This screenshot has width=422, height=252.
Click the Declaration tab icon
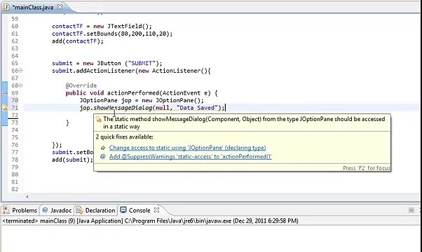pyautogui.click(x=79, y=210)
